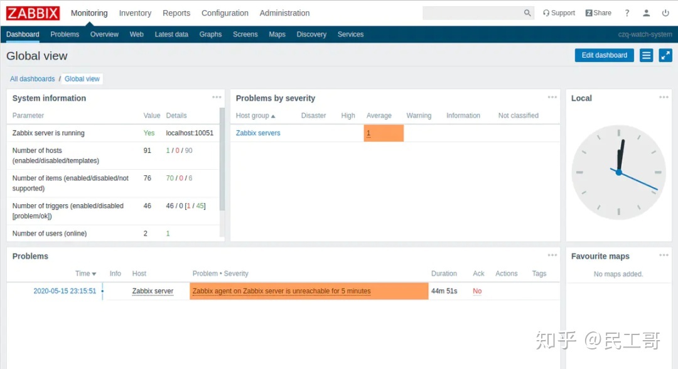Open the help question mark icon
The width and height of the screenshot is (678, 369).
coord(627,13)
